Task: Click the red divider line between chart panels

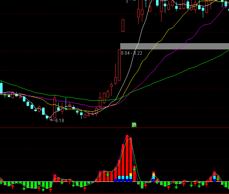Action: click(x=74, y=128)
